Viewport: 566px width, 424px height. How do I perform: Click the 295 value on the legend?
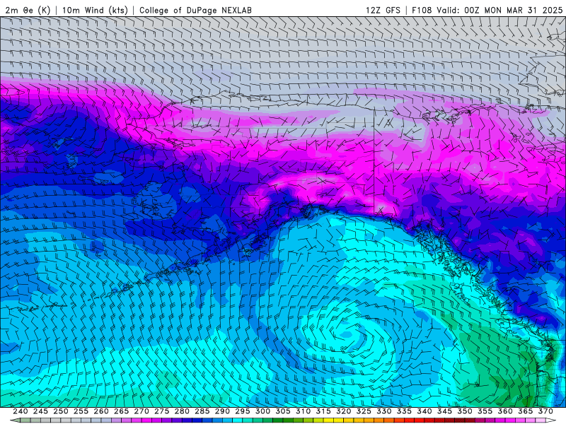pyautogui.click(x=243, y=411)
